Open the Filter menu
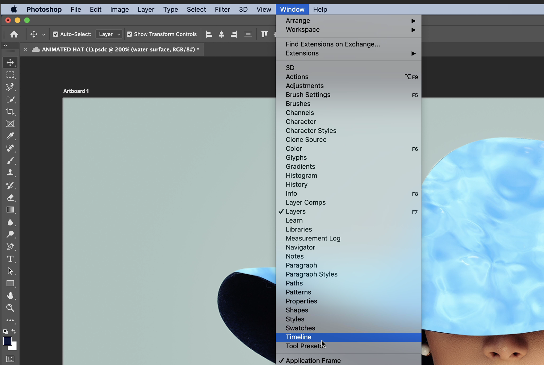 click(x=222, y=10)
